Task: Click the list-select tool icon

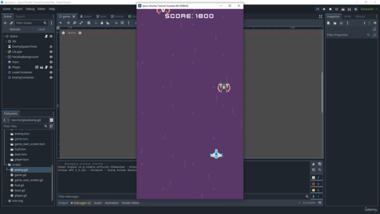Action: (x=89, y=23)
